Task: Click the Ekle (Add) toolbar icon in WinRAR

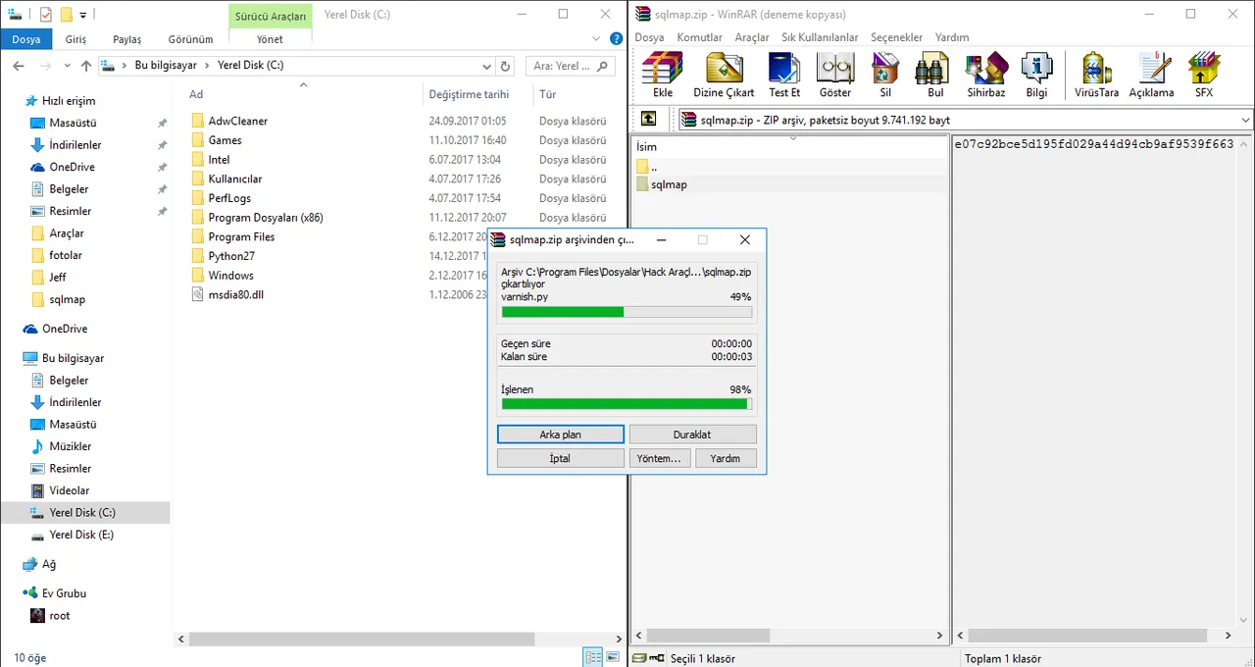Action: tap(663, 76)
